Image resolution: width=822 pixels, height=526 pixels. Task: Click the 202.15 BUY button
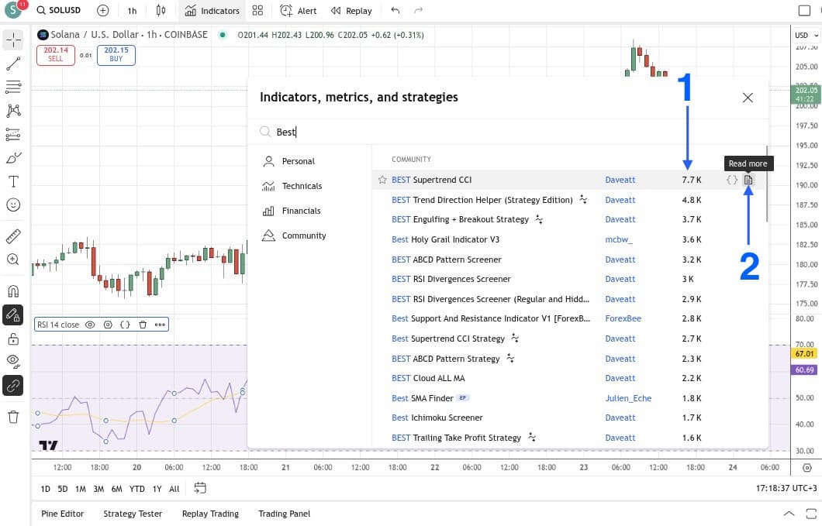tap(116, 54)
